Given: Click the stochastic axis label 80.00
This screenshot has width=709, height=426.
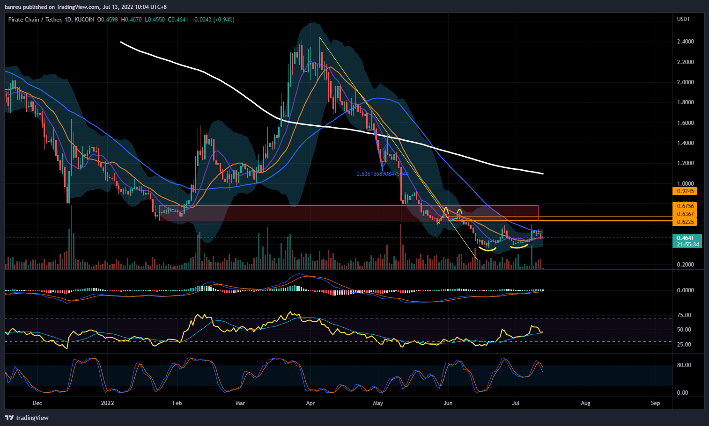Looking at the screenshot, I should pos(684,365).
